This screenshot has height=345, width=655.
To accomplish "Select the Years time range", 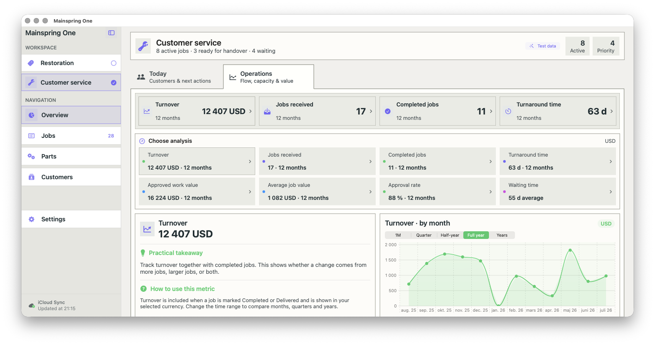I will tap(502, 235).
